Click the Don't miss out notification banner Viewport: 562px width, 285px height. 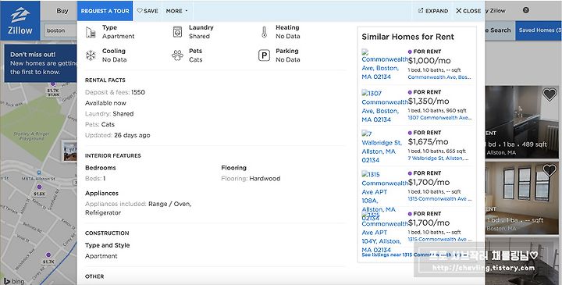41,63
